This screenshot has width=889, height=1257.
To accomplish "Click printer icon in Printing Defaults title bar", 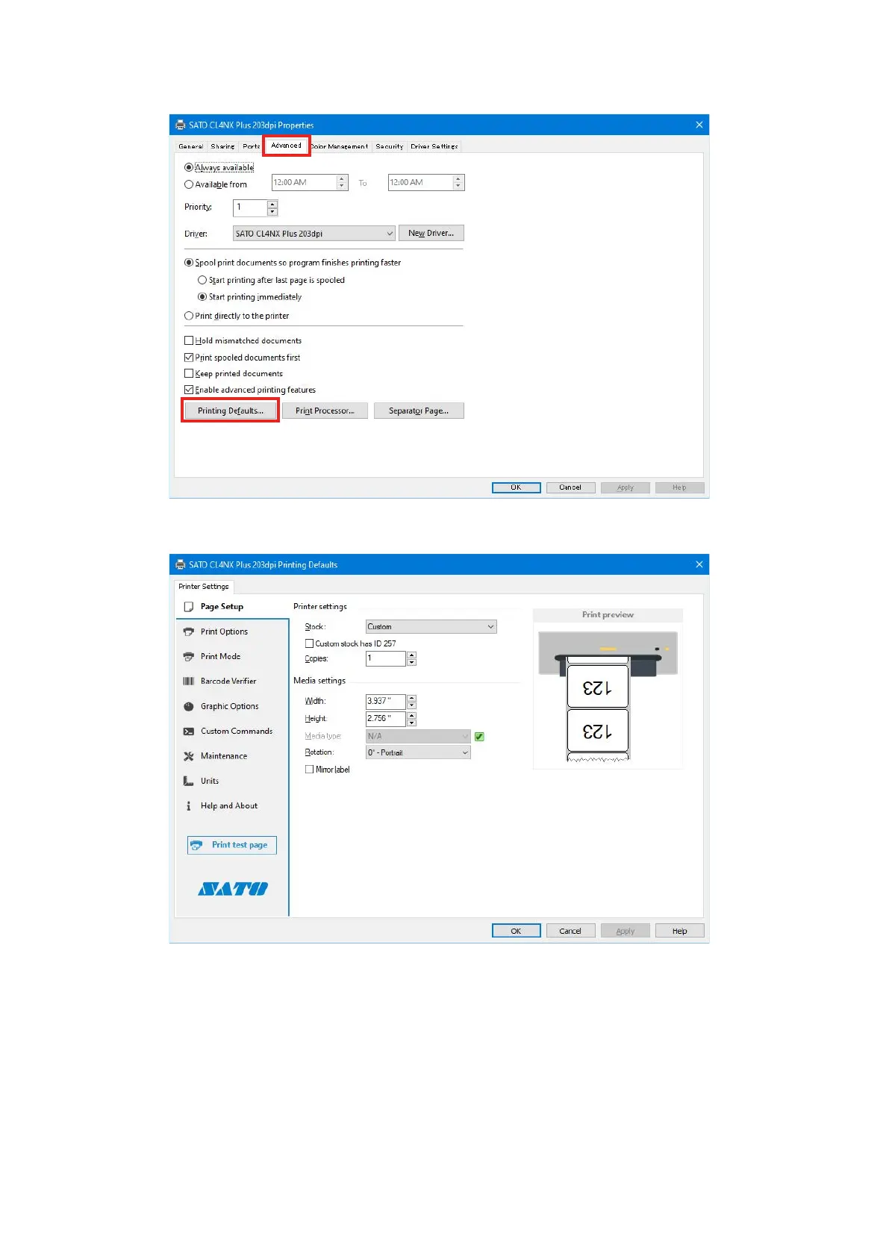I will tap(180, 564).
